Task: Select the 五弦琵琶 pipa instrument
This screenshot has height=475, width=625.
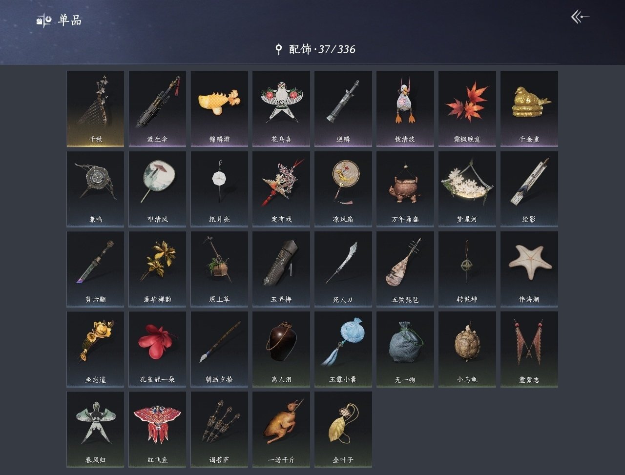Action: coord(405,269)
